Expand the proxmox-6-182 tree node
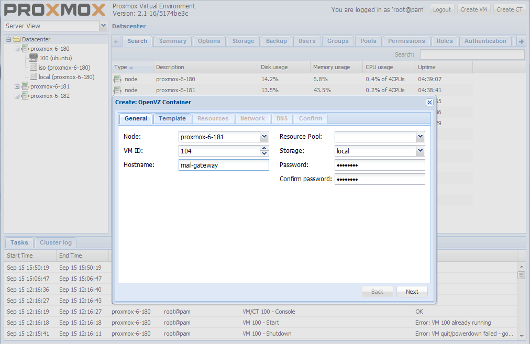Viewport: 530px width, 344px height. [x=17, y=96]
